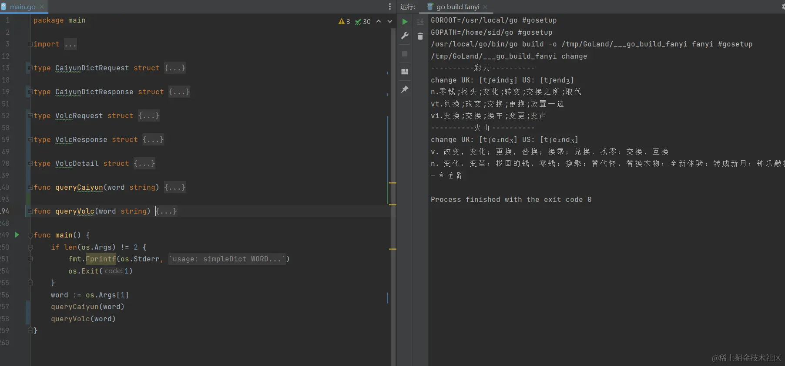Expand the VolcDetail struct fold
This screenshot has height=366, width=785.
coord(30,164)
